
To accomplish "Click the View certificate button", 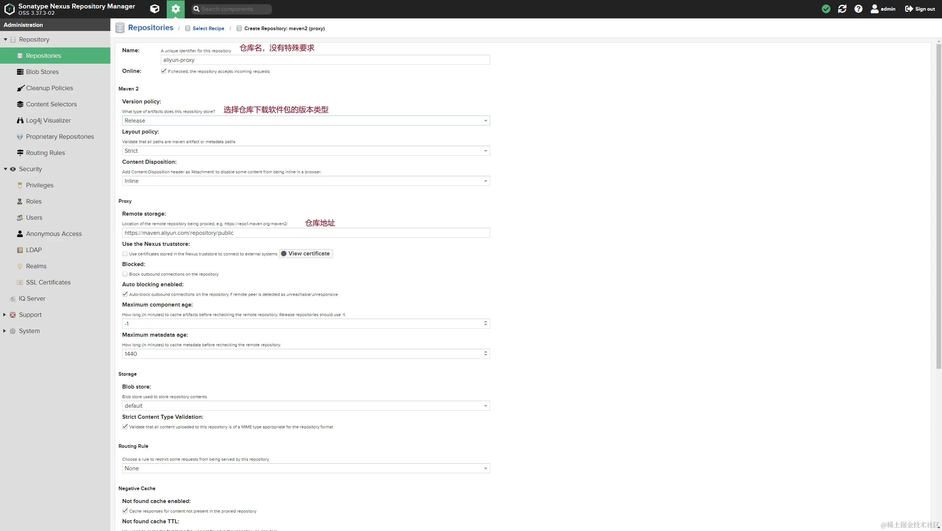I will pyautogui.click(x=306, y=254).
